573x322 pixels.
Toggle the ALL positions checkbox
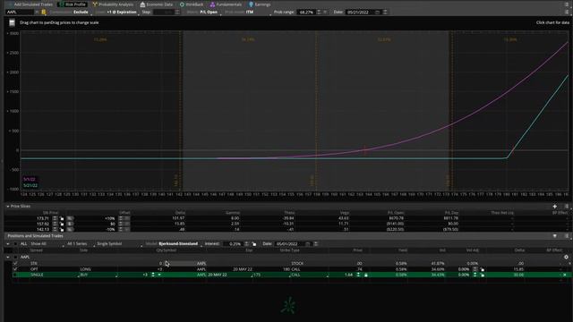(15, 244)
